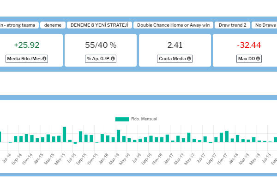Toggle Rdo. Mensual legend color swatch

[x=122, y=119]
